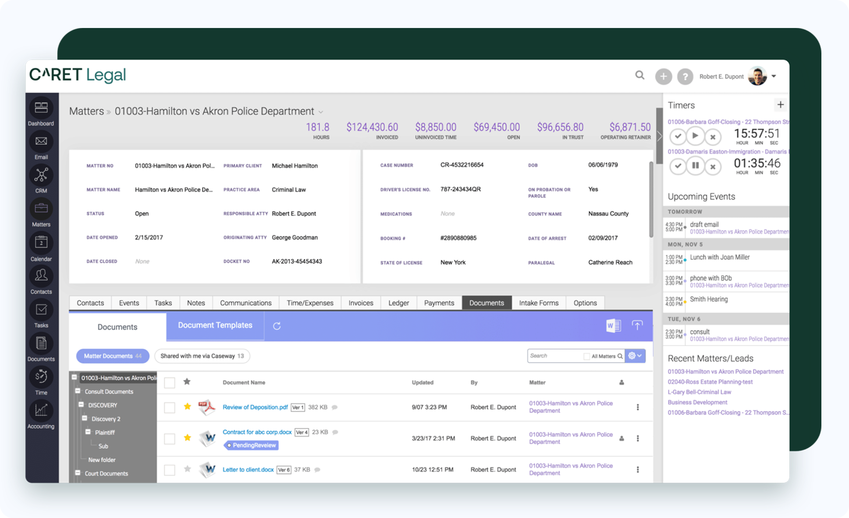849x518 pixels.
Task: Click the star column header
Action: pyautogui.click(x=187, y=381)
